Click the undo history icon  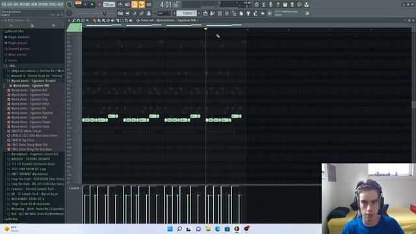click(256, 5)
